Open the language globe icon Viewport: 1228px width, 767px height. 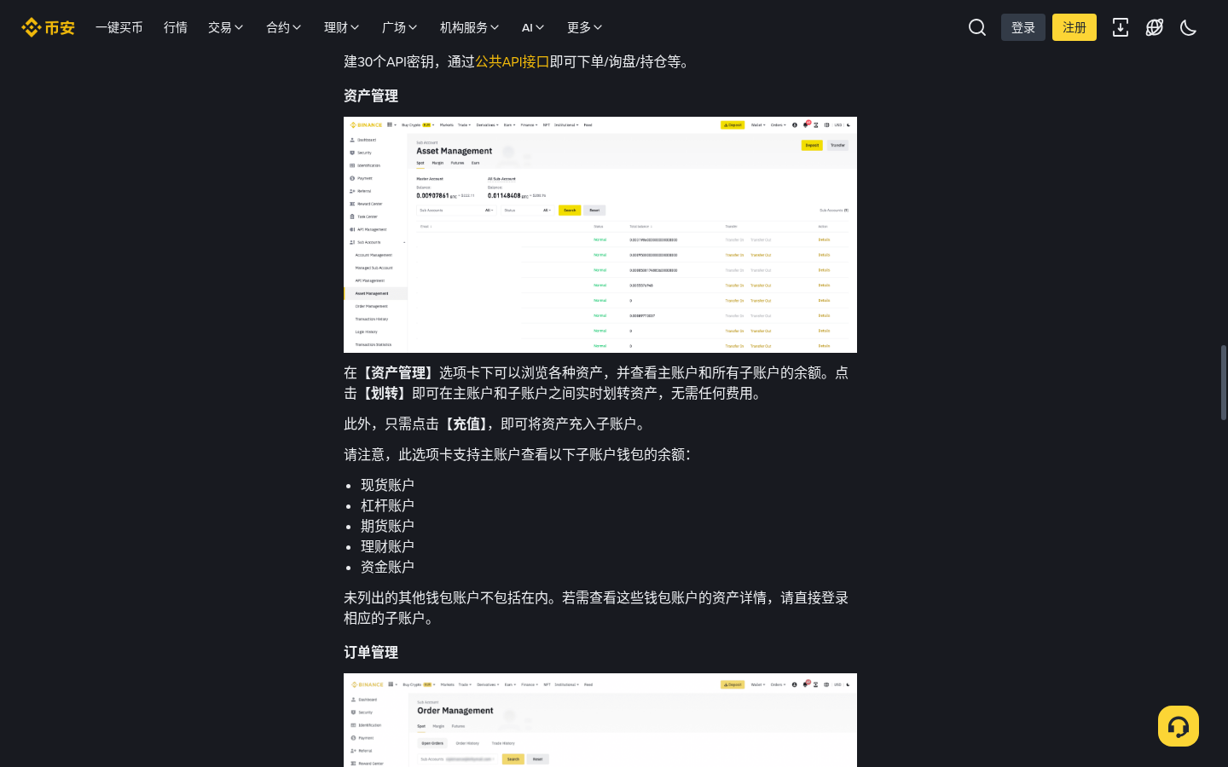pos(1155,27)
